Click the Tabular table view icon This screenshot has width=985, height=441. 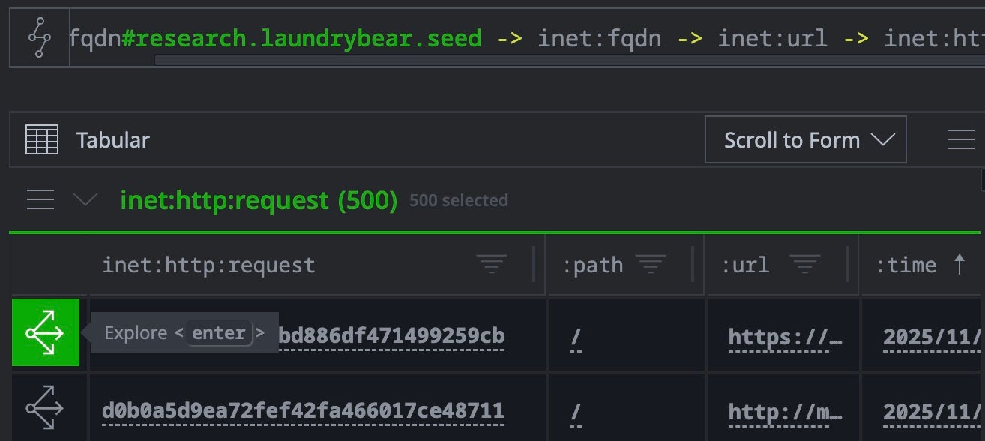coord(42,140)
